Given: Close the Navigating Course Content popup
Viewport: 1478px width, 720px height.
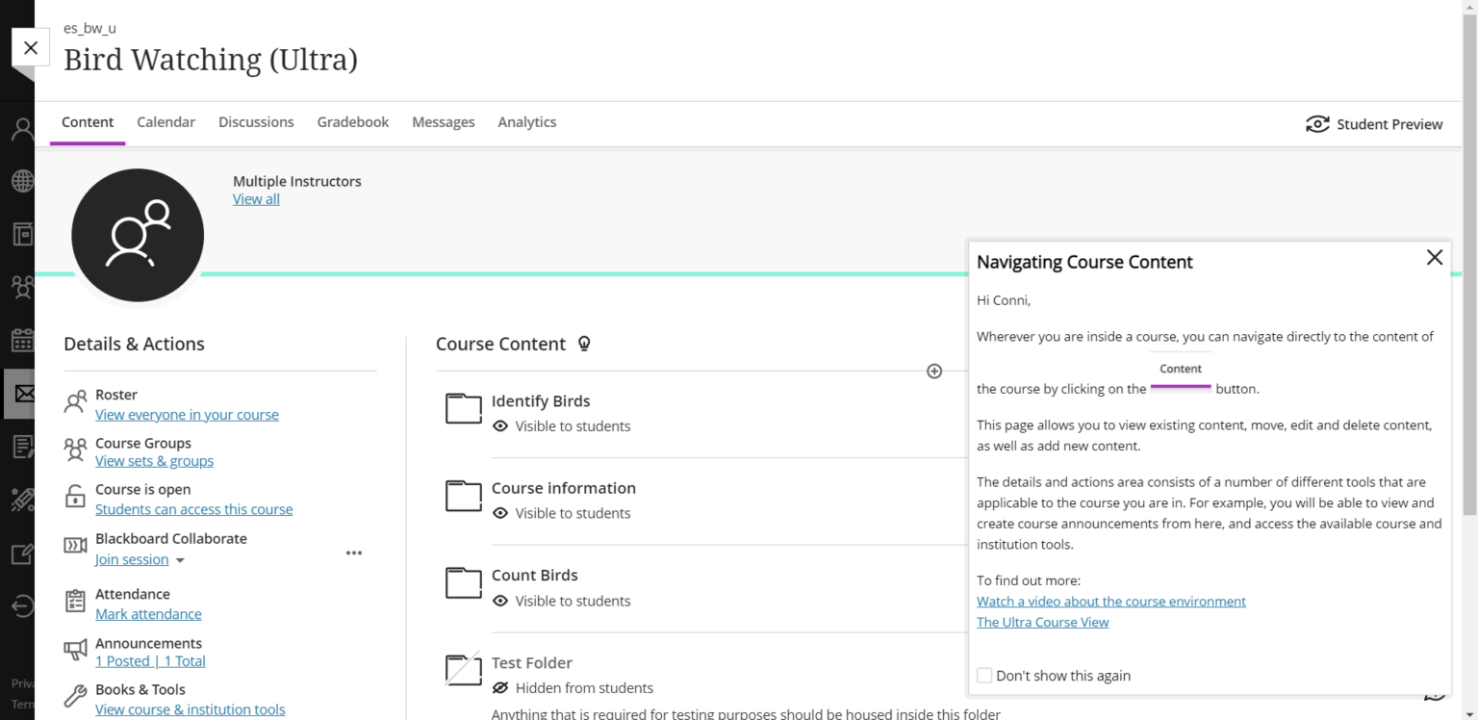Looking at the screenshot, I should coord(1435,257).
